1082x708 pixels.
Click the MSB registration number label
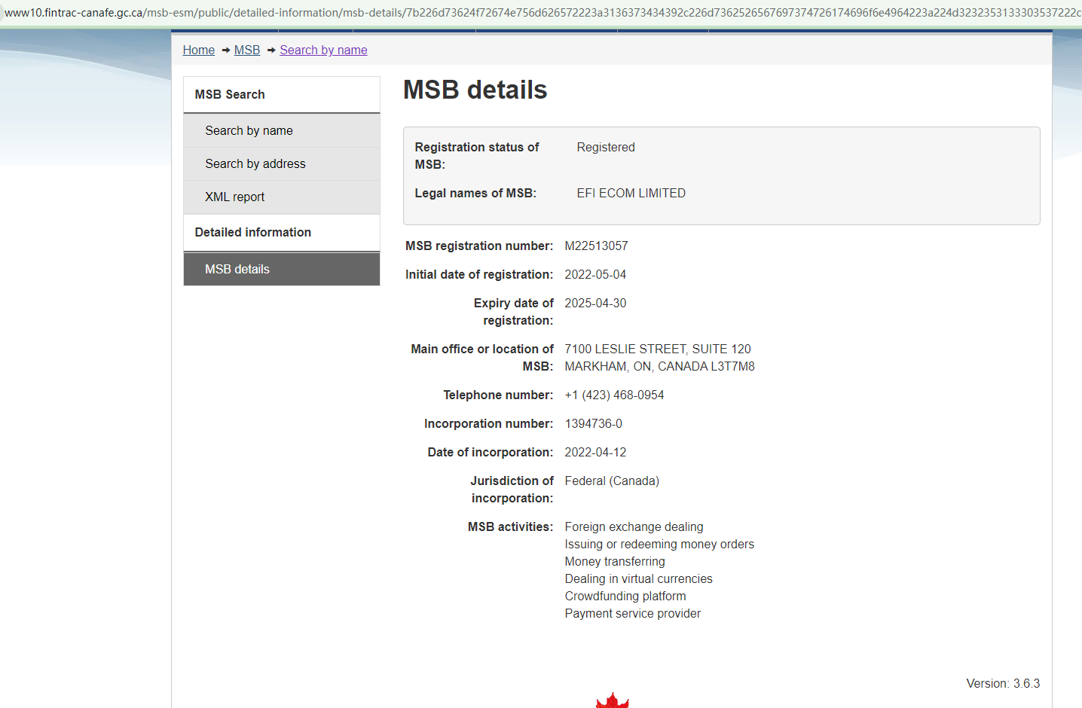click(479, 246)
